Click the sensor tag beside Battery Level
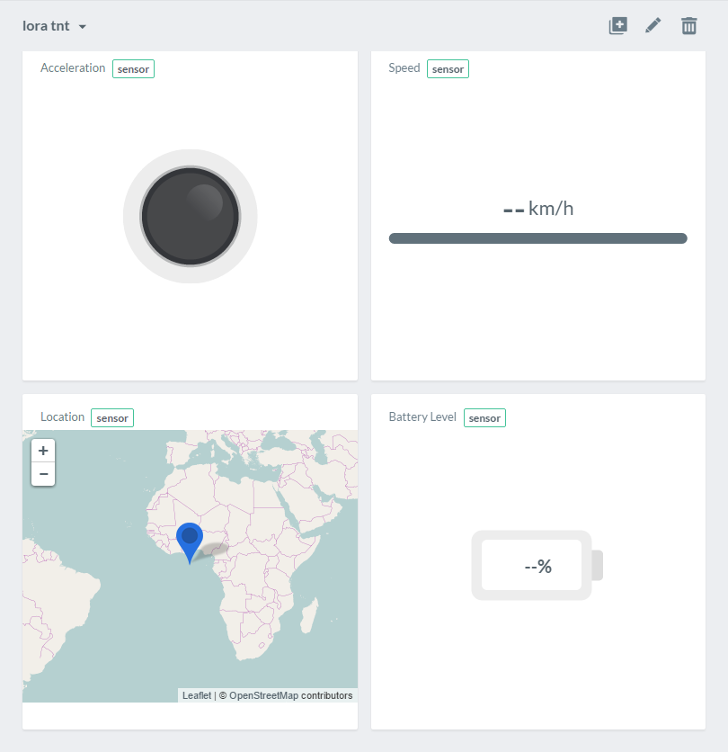This screenshot has width=728, height=752. (484, 417)
